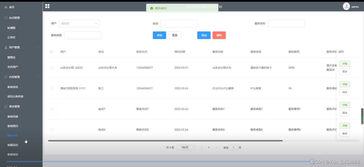The width and height of the screenshot is (364, 167).
Task: Open 管理员 in sidebar
Action: pyautogui.click(x=11, y=57)
